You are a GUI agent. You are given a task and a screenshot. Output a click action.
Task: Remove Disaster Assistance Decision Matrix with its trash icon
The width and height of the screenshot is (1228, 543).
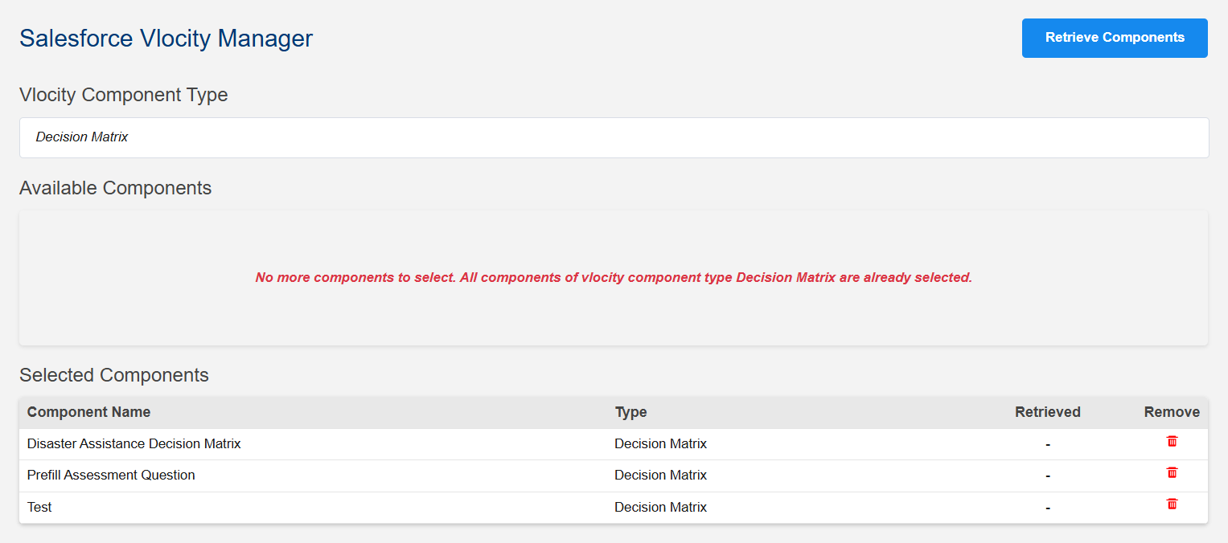(1173, 442)
